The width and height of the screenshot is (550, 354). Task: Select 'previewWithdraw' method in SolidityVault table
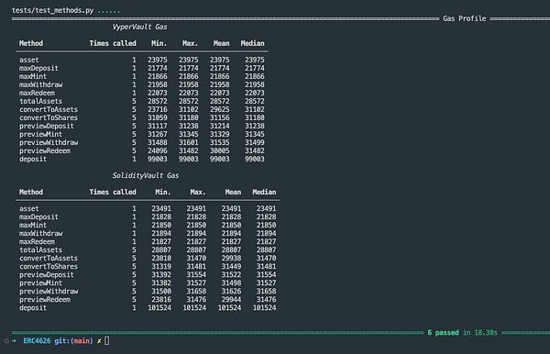click(x=49, y=292)
